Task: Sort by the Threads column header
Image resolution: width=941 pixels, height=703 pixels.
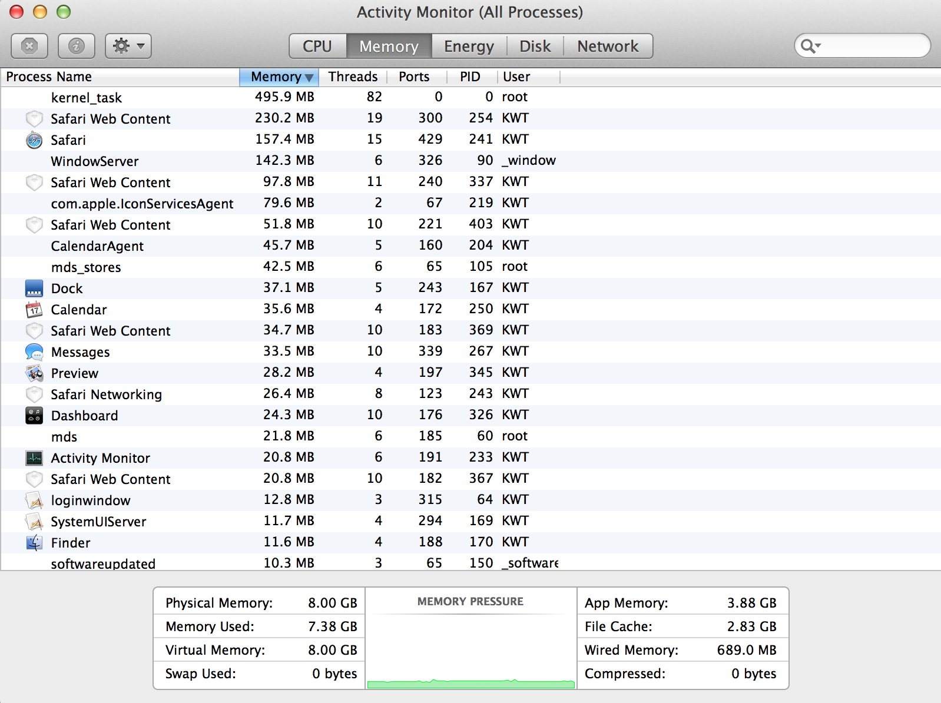Action: point(353,77)
